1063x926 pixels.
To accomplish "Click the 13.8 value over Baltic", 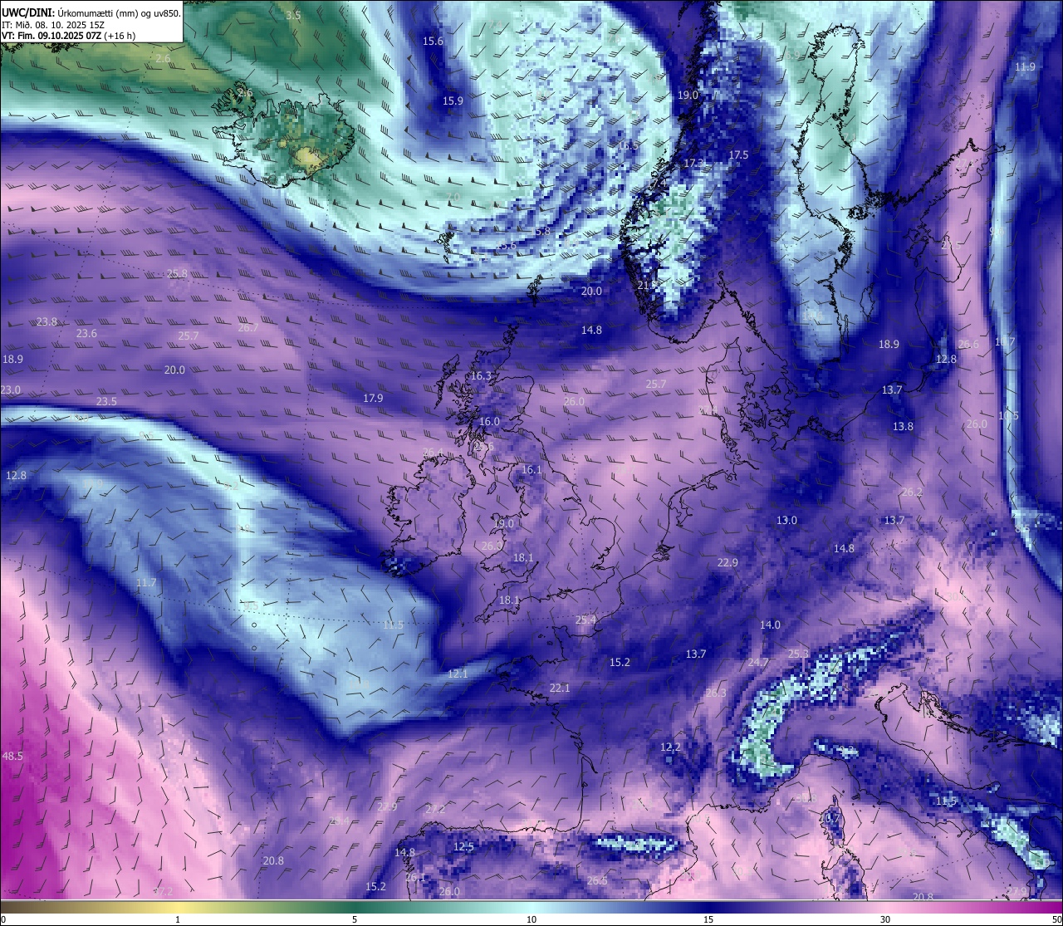I will pos(903,427).
